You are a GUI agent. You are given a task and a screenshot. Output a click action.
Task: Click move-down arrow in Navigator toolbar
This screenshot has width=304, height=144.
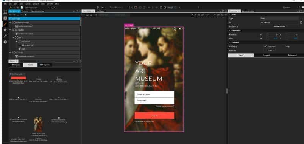18,15
